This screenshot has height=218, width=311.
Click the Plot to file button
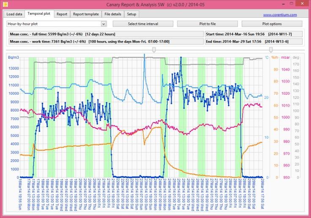tap(207, 24)
